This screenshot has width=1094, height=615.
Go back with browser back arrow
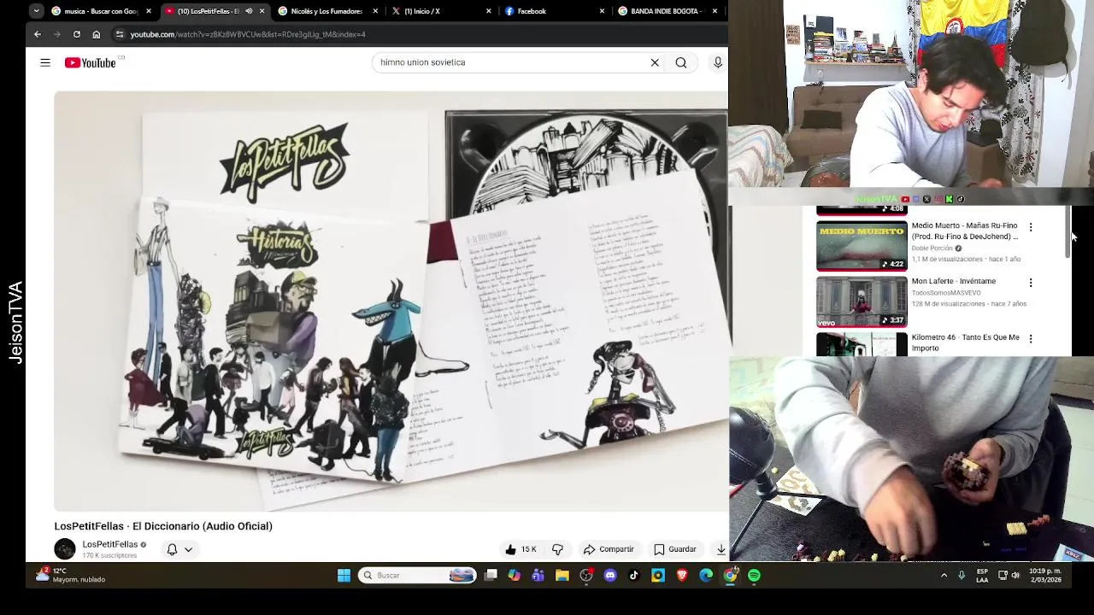point(38,34)
